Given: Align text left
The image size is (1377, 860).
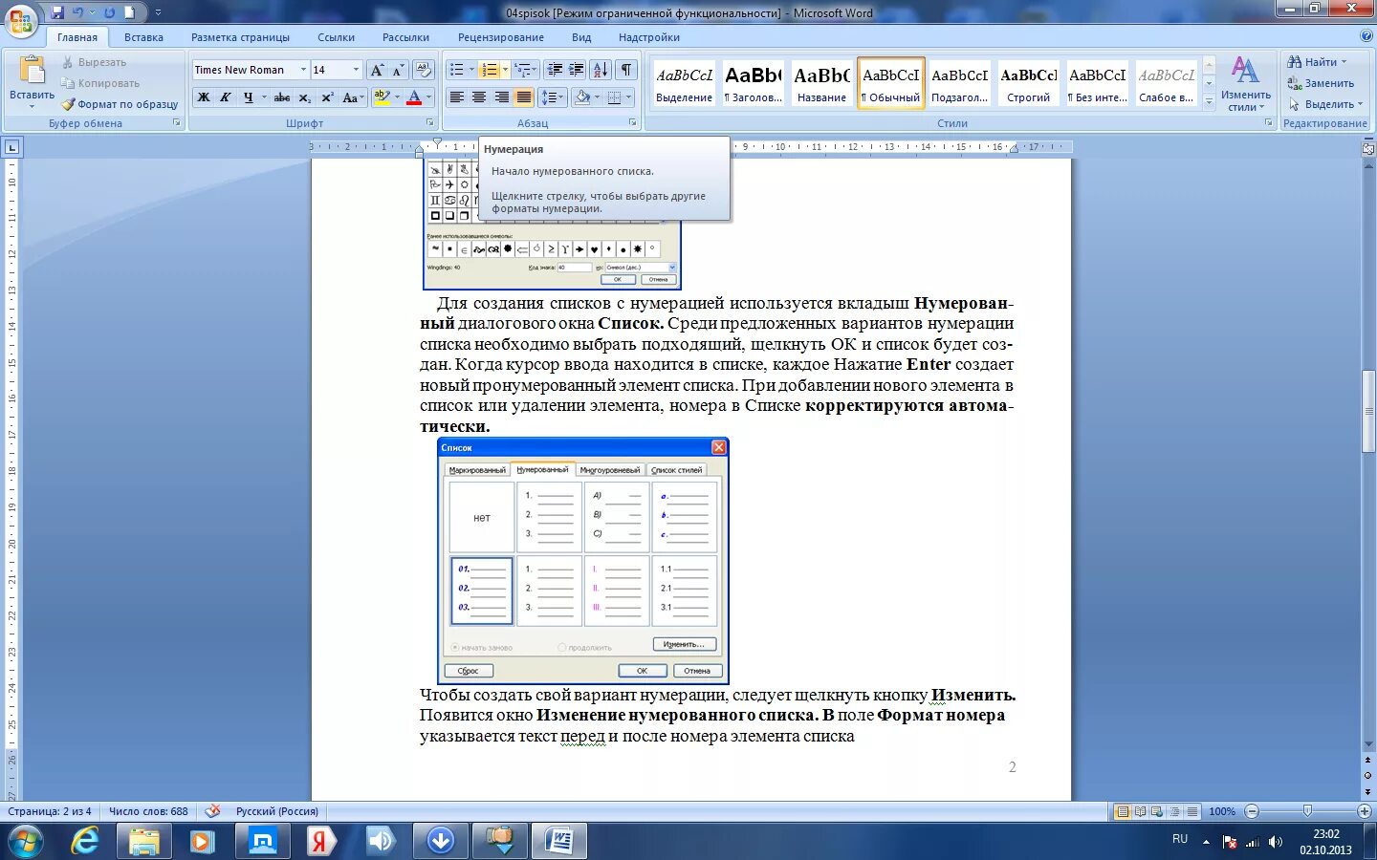Looking at the screenshot, I should [x=457, y=97].
